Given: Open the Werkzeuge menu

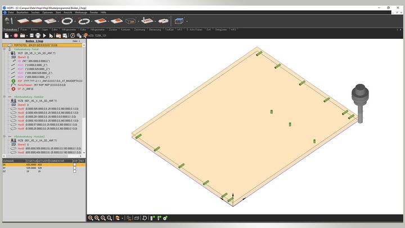Looking at the screenshot, I should 81,12.
